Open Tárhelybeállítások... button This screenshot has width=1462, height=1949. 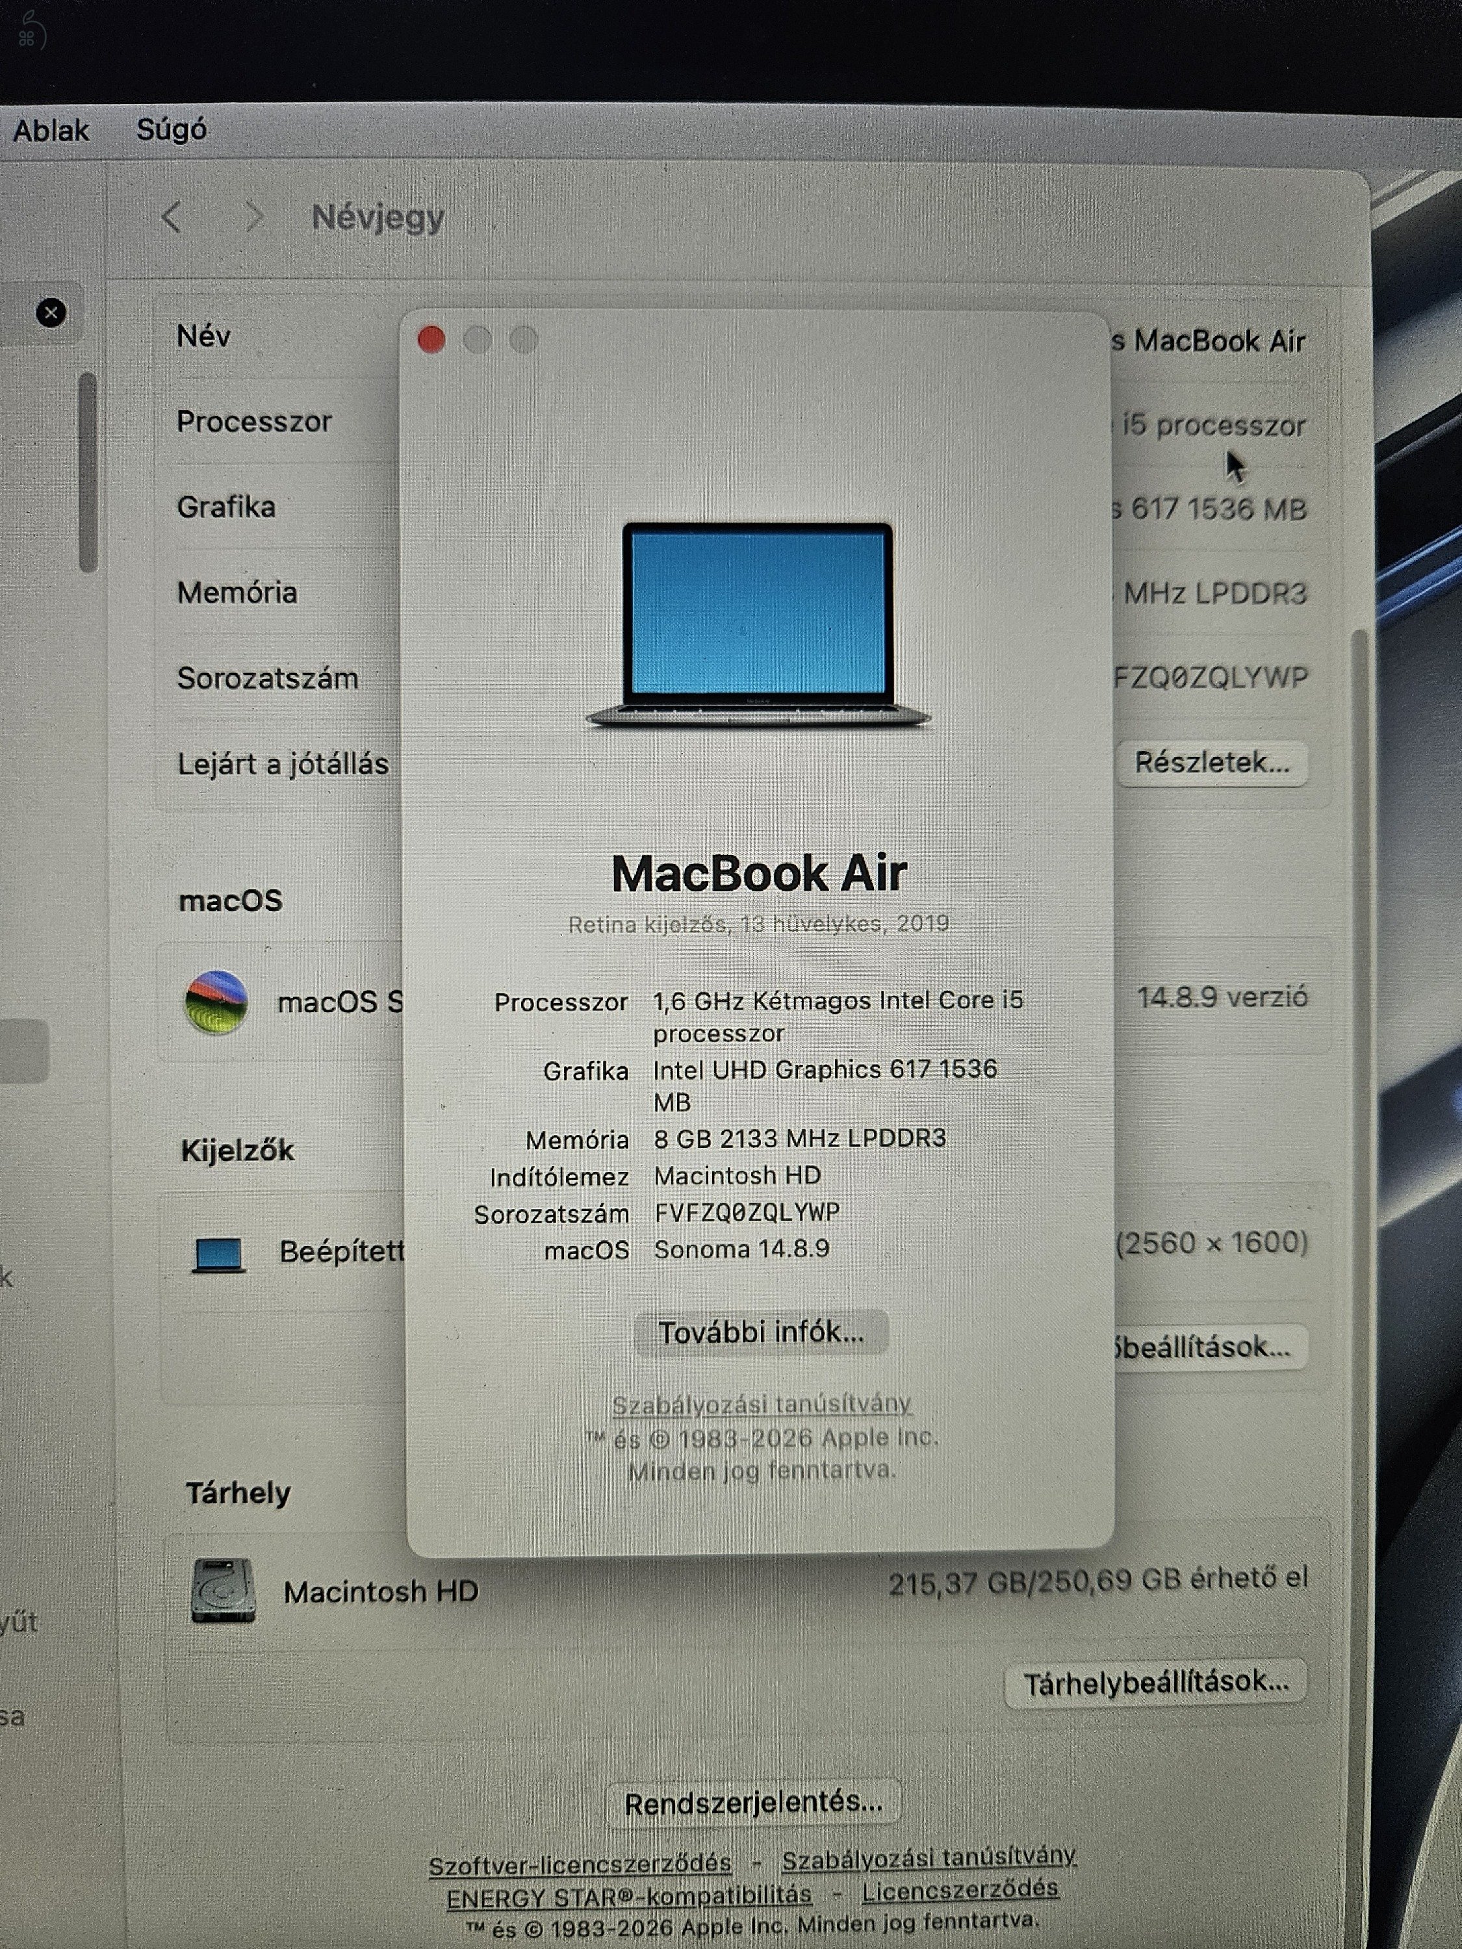(x=1155, y=1683)
